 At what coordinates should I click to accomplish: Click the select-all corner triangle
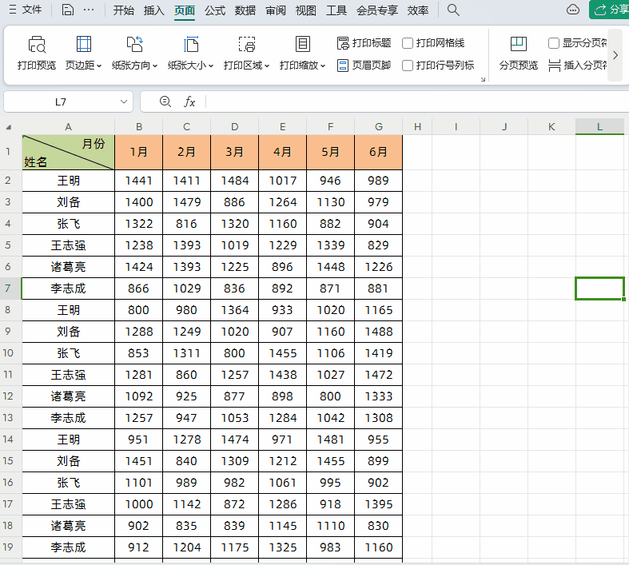pyautogui.click(x=9, y=127)
